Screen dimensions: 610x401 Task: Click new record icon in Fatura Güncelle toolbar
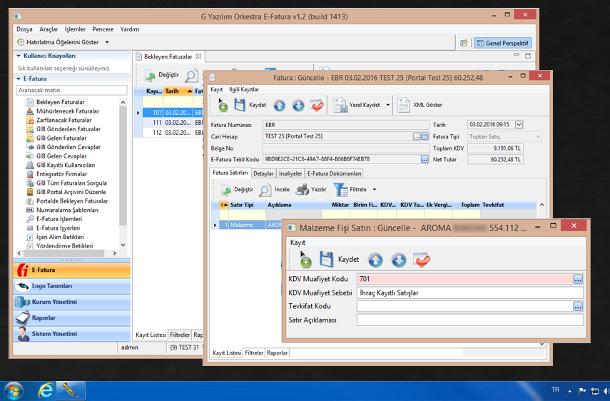(x=223, y=106)
